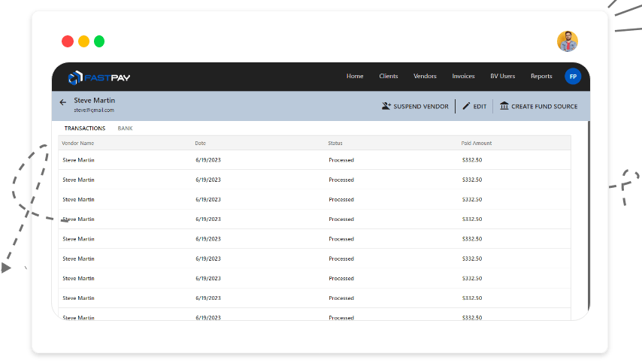This screenshot has width=642, height=363.
Task: Open the Reports section
Action: pos(541,77)
